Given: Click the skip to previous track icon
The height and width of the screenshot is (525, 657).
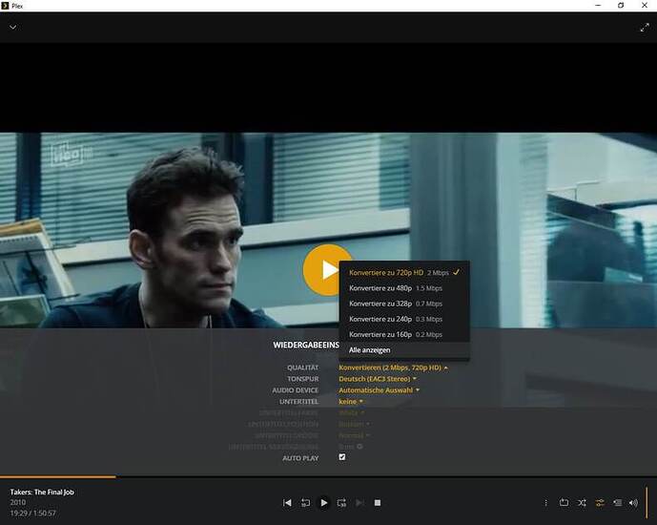Looking at the screenshot, I should (x=287, y=502).
